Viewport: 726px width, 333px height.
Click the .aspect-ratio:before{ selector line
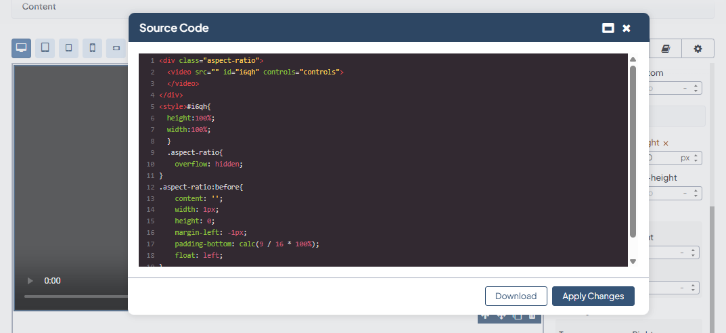click(201, 187)
